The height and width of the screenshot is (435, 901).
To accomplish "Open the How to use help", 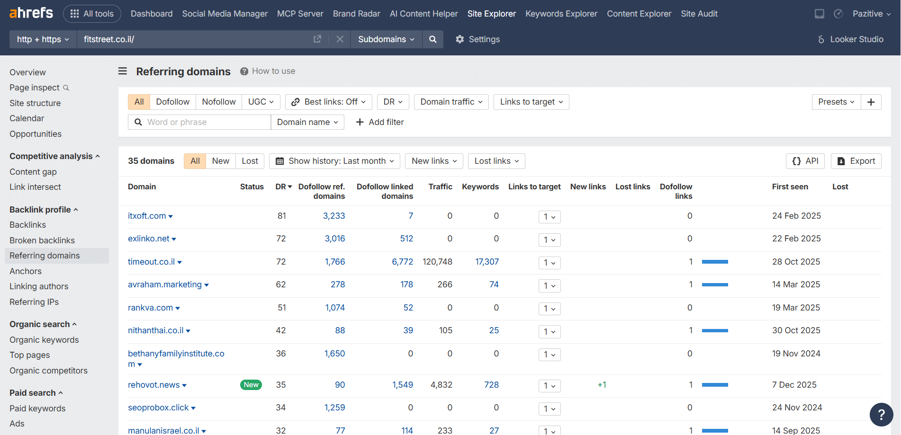I will pyautogui.click(x=268, y=71).
